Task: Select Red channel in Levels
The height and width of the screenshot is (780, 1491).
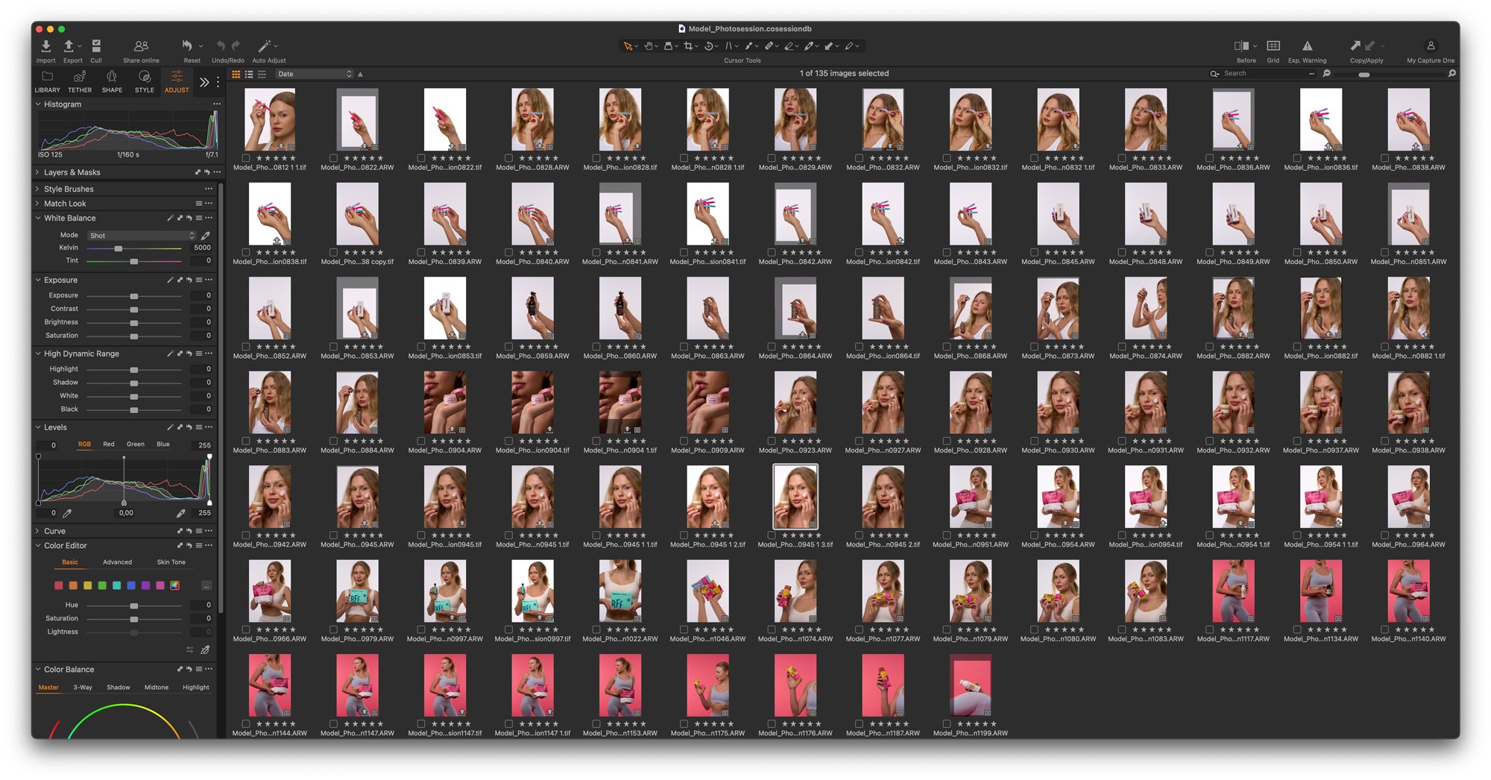Action: click(109, 444)
